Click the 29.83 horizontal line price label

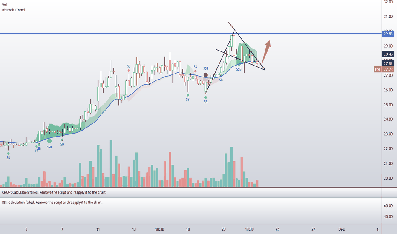(x=388, y=34)
